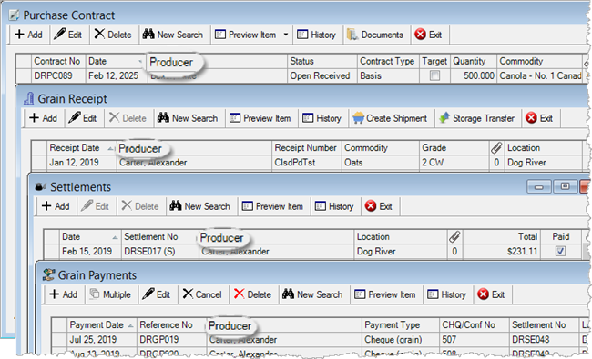Click paperclip column header in Settlements
Screen dimensions: 592x359
click(x=454, y=236)
